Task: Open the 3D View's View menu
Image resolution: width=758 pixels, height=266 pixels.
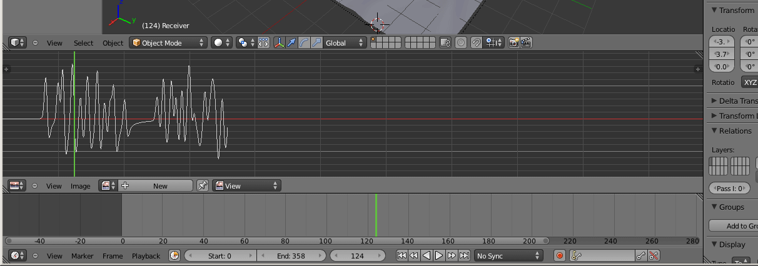Action: coord(54,43)
